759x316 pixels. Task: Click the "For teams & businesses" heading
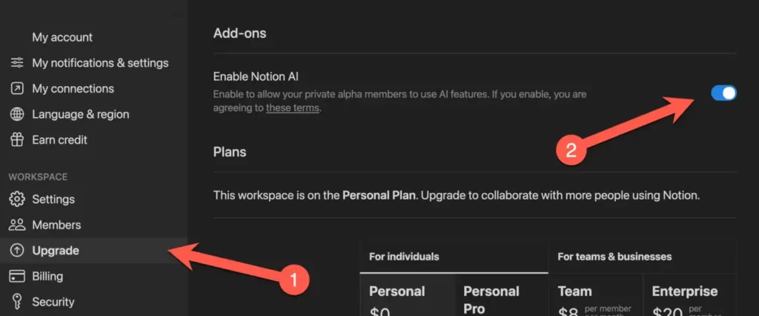pyautogui.click(x=614, y=257)
